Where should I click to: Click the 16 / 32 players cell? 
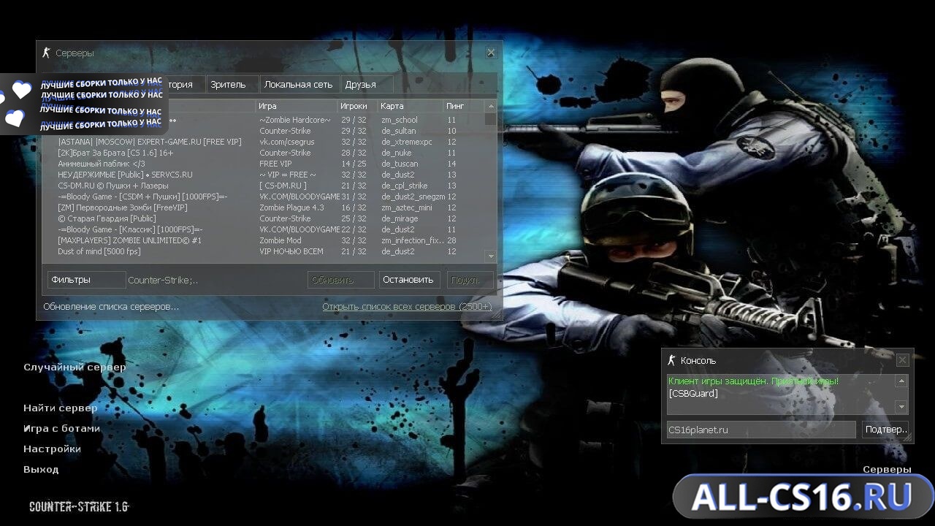[x=354, y=207]
